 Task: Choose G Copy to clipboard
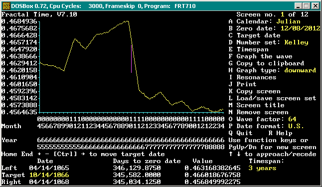pyautogui.click(x=266, y=63)
